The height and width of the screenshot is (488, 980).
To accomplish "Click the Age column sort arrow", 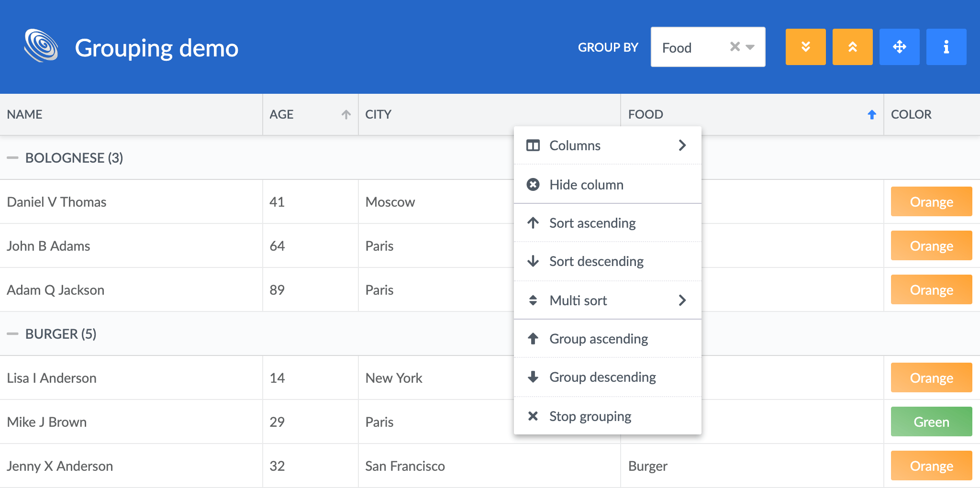I will [346, 115].
